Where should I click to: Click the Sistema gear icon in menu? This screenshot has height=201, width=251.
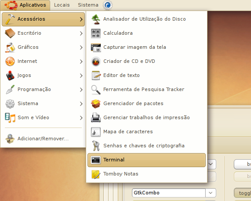[x=10, y=104]
